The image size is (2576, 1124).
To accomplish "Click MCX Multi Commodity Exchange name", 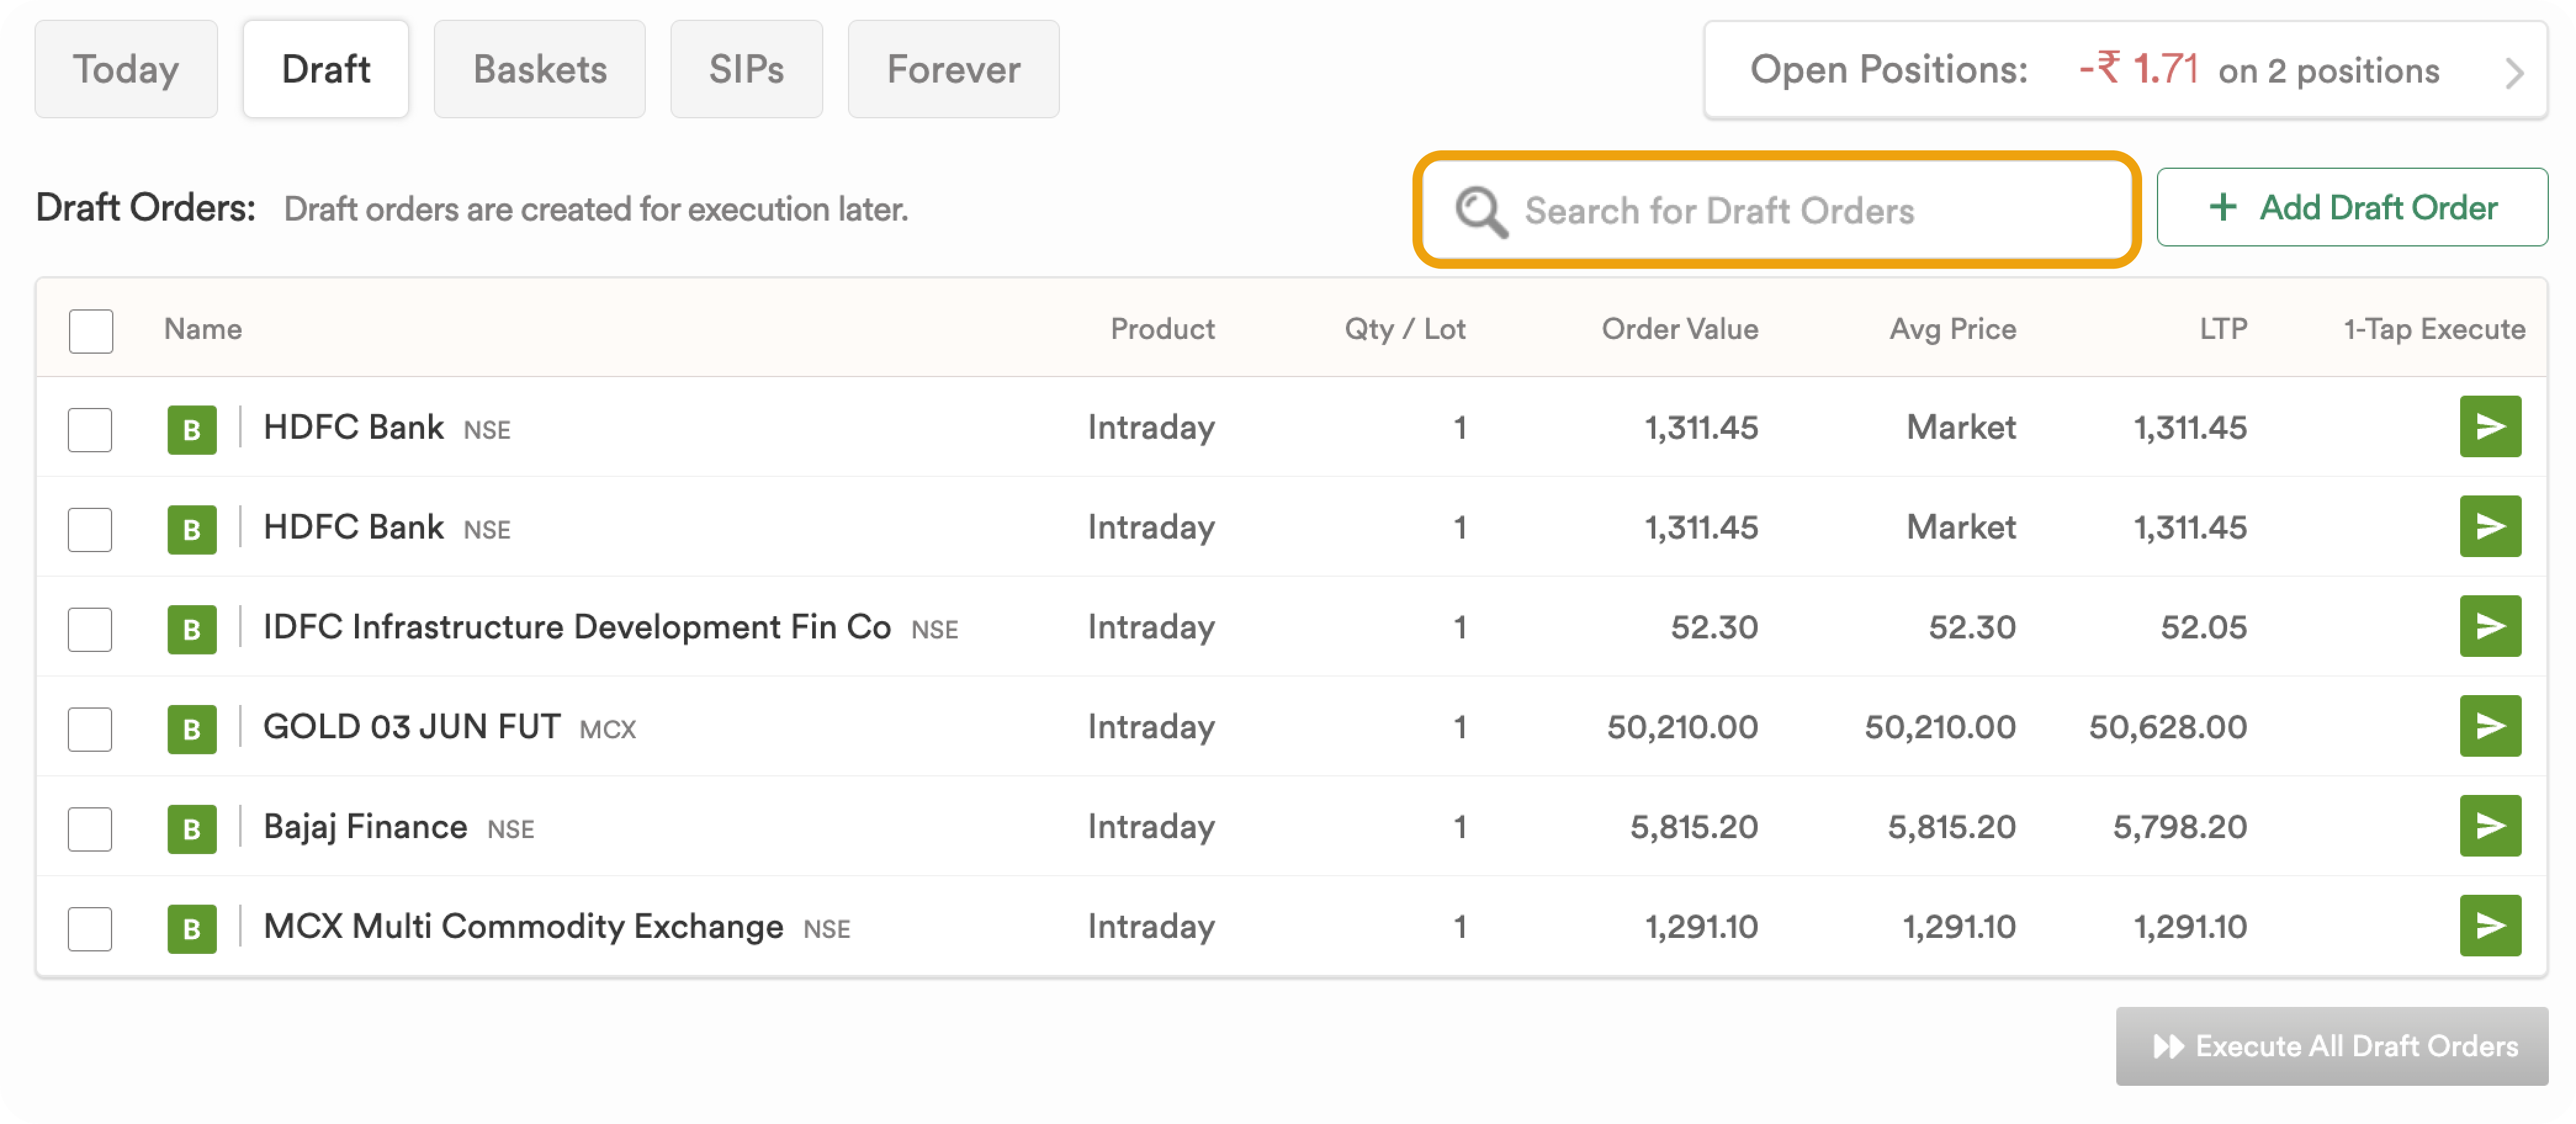I will (523, 927).
